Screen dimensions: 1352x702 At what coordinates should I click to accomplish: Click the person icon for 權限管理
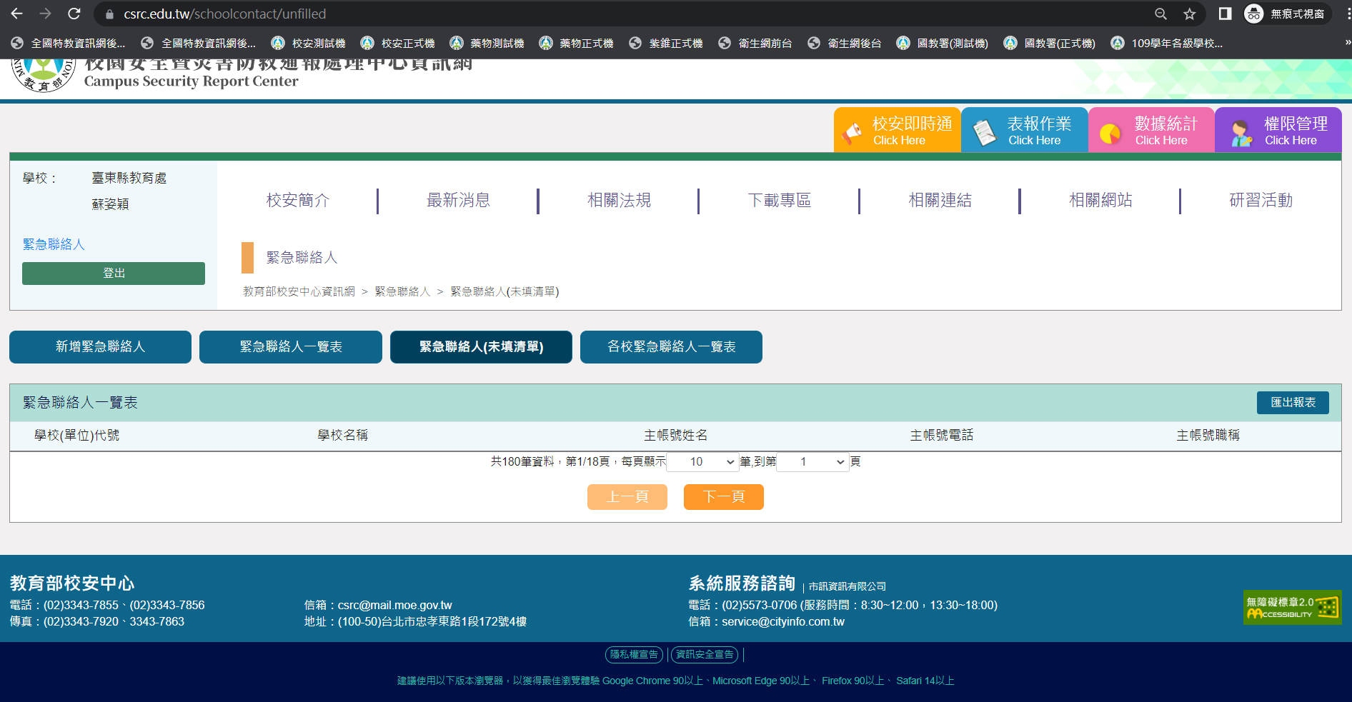[x=1241, y=133]
